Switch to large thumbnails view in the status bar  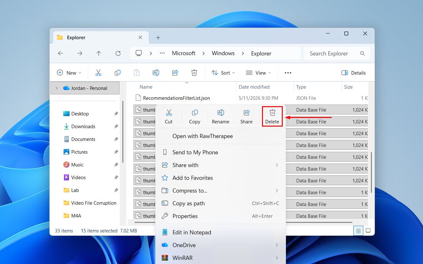[x=368, y=231]
